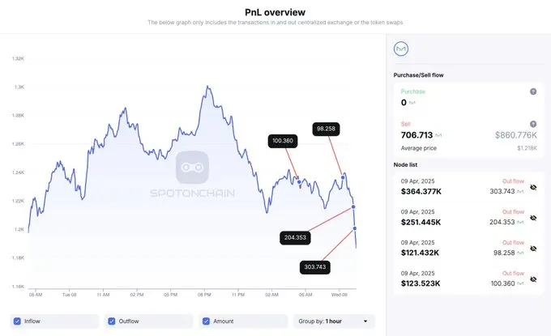Viewport: 551px width, 336px height.
Task: Disable the Outflow checkbox
Action: coord(112,321)
